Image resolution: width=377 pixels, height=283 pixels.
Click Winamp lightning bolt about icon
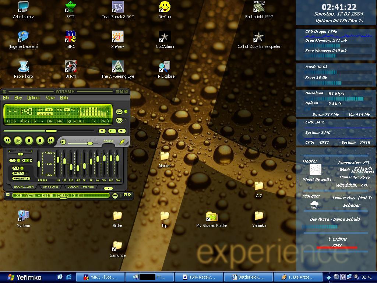[x=122, y=142]
